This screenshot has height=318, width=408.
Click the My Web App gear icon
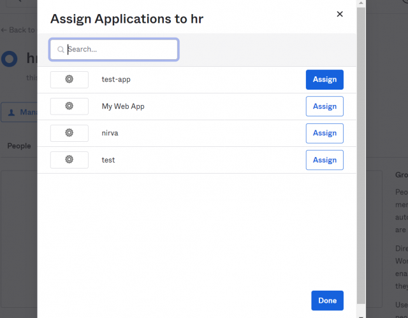point(69,106)
